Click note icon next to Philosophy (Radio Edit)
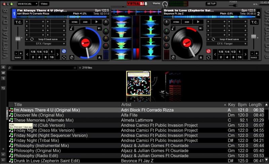The image size is (269, 164). coord(11,156)
